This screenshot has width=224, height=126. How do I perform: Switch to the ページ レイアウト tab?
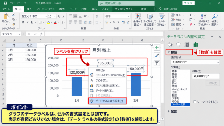(46, 9)
